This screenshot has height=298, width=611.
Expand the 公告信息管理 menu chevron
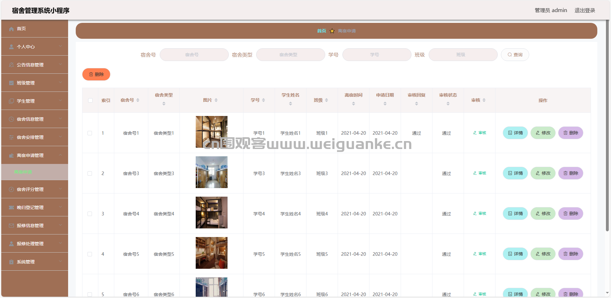tap(60, 64)
